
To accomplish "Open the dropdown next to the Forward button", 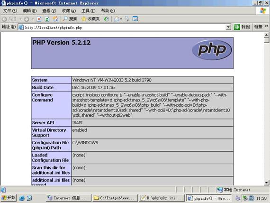I will click(x=33, y=19).
